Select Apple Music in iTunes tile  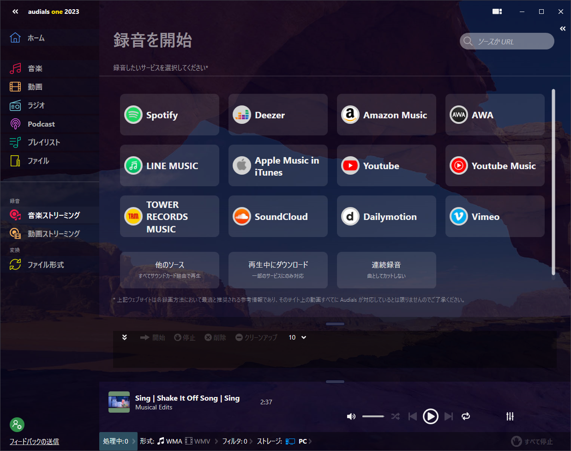pos(278,165)
